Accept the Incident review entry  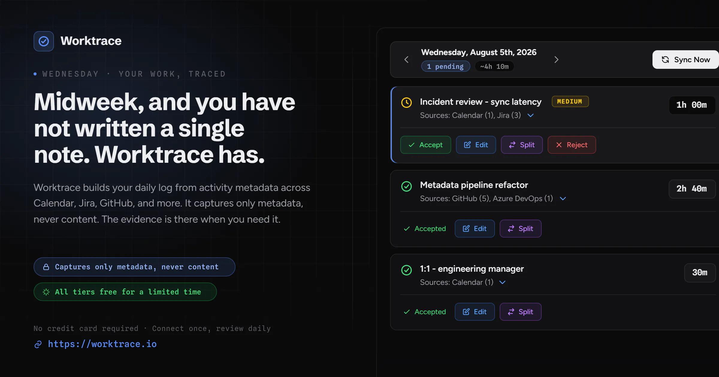pyautogui.click(x=426, y=145)
